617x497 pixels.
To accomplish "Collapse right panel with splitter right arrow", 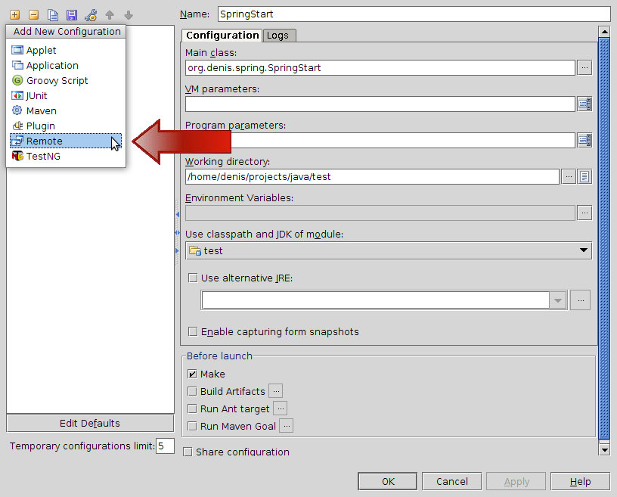I will pyautogui.click(x=178, y=251).
